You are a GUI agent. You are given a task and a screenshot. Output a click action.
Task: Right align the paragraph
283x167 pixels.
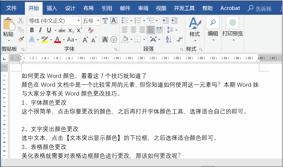click(142, 30)
